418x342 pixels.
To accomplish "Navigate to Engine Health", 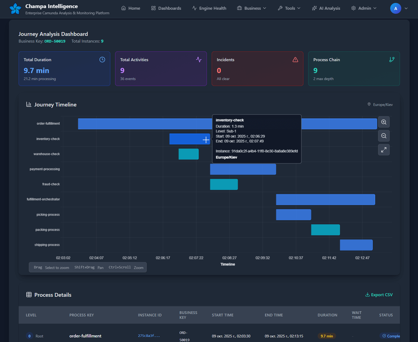I will pos(209,8).
